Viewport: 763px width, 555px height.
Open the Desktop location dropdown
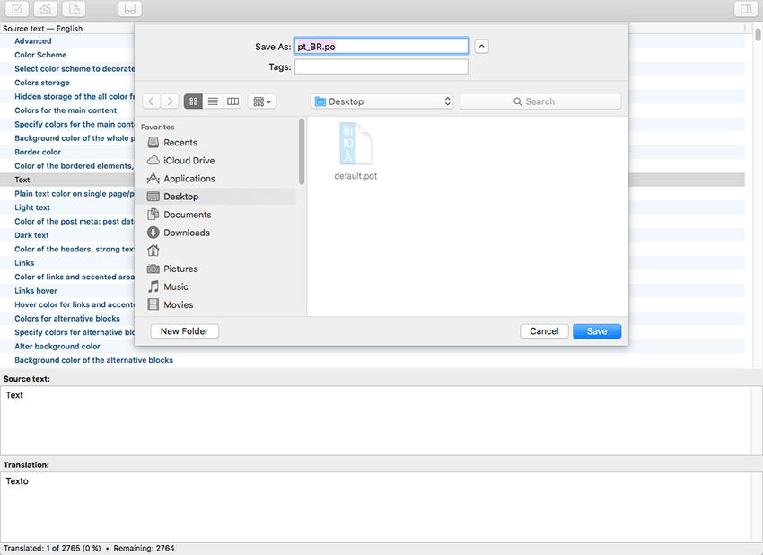pos(382,101)
